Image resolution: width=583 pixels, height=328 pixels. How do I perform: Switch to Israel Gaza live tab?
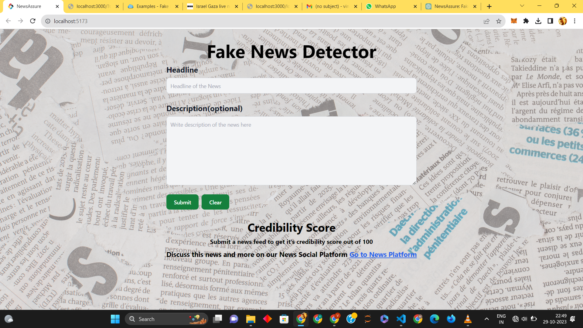click(213, 6)
